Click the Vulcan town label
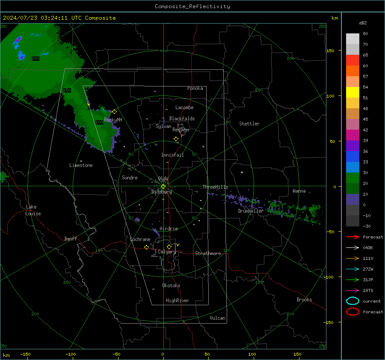Viewport: 385px width, 360px height. click(x=217, y=318)
